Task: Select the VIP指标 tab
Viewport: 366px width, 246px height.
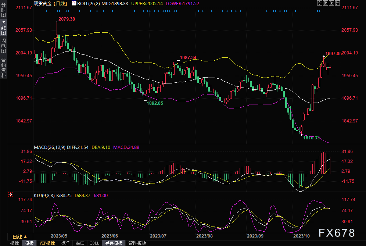Action: [x=47, y=243]
